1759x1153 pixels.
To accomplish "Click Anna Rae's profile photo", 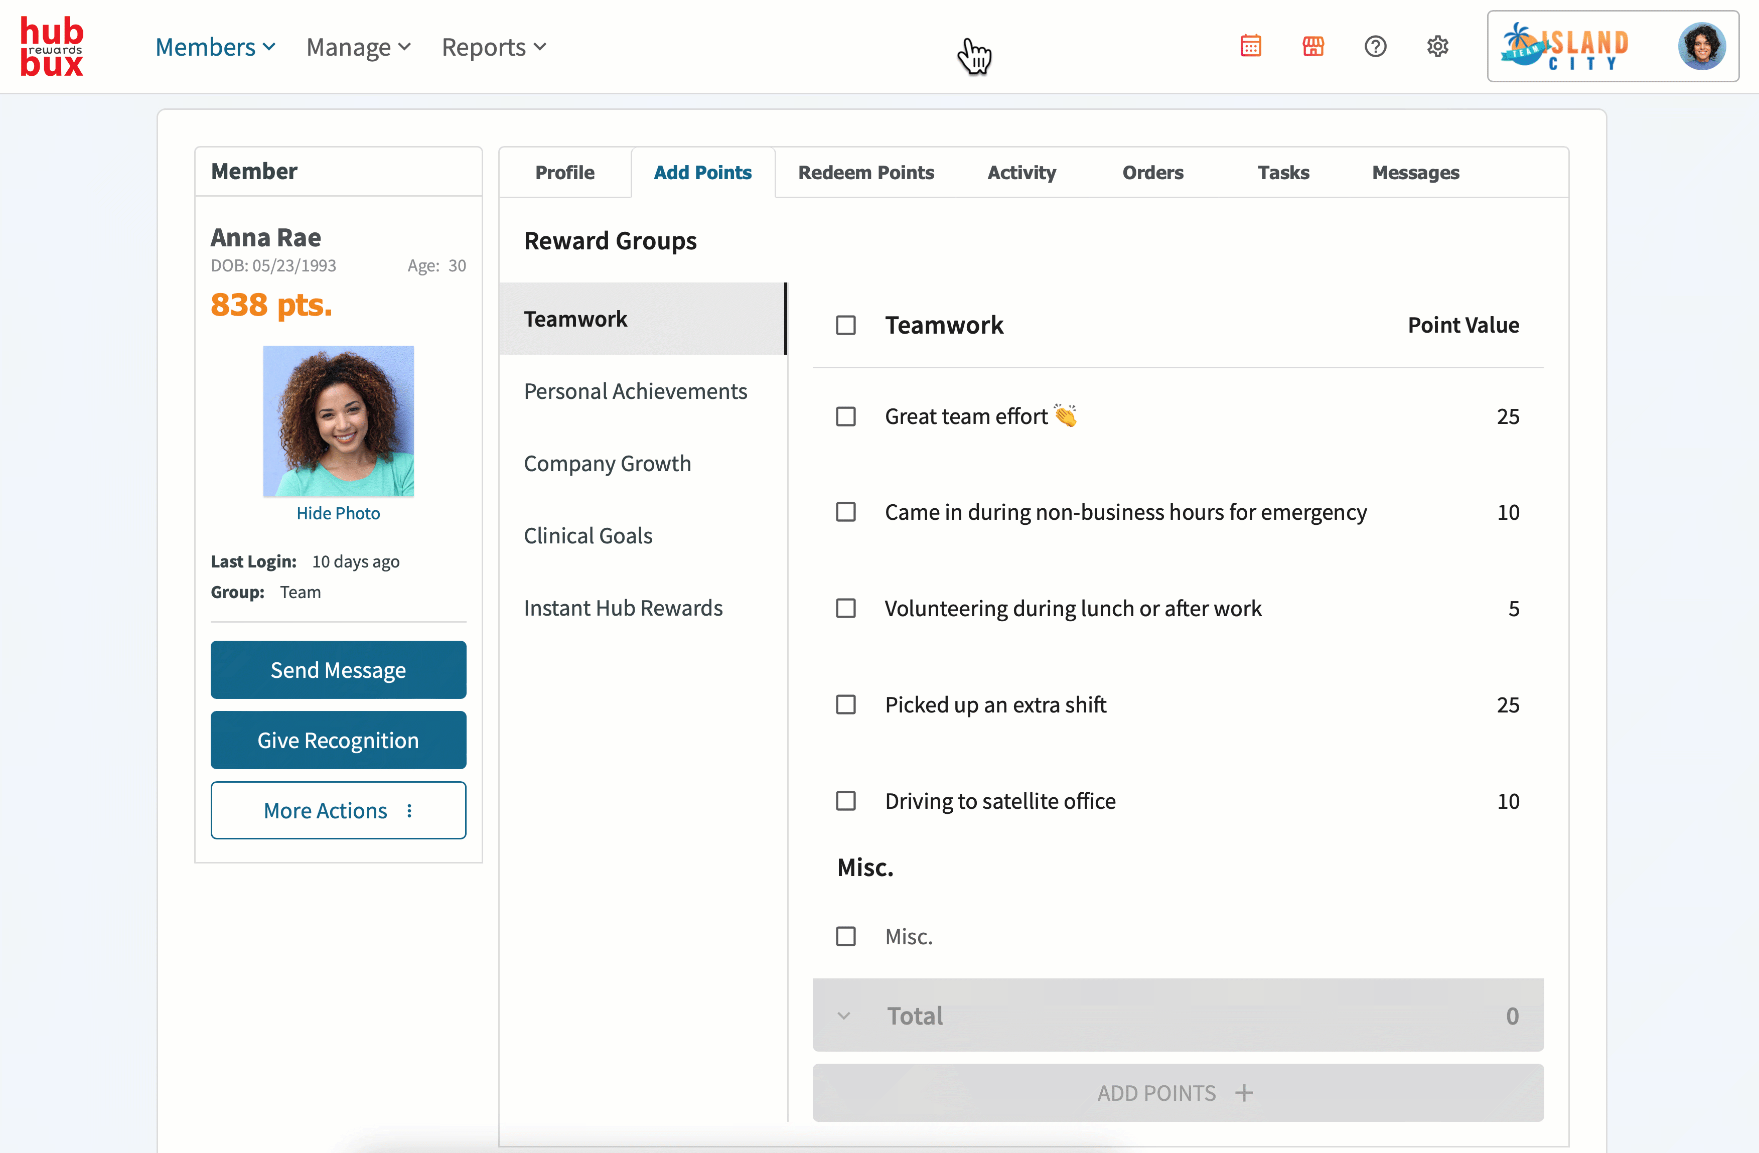I will pyautogui.click(x=338, y=420).
